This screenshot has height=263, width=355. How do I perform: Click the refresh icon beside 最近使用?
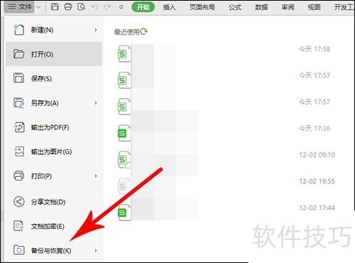[x=144, y=31]
